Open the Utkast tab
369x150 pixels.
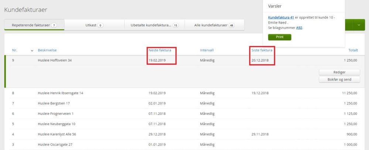click(94, 25)
